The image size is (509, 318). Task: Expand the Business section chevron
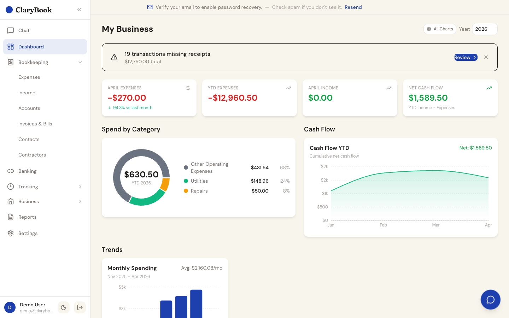tap(80, 201)
